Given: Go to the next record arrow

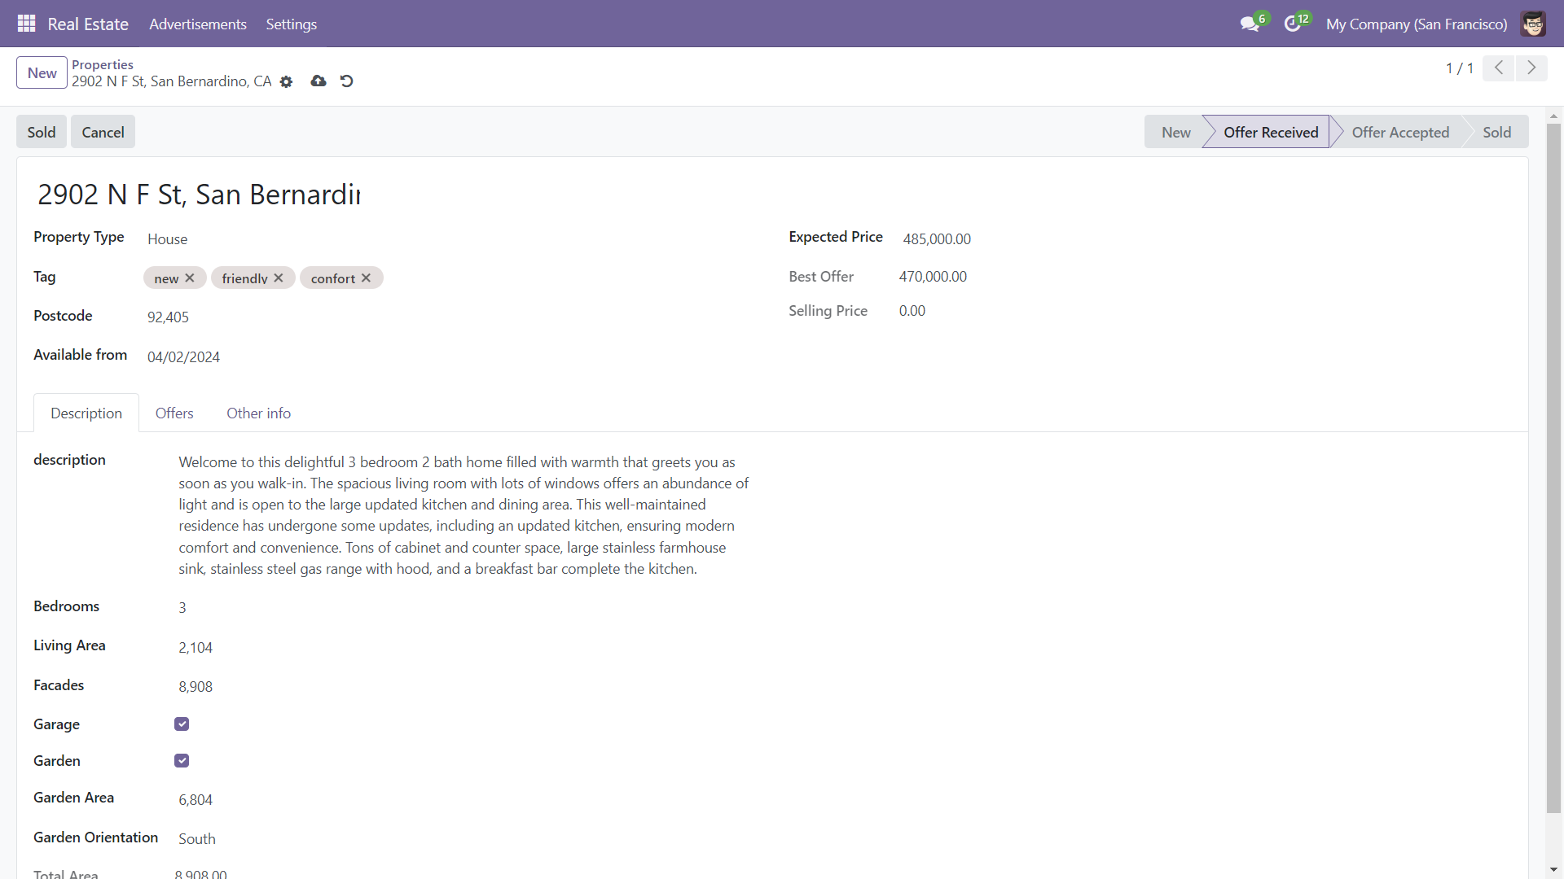Looking at the screenshot, I should click(1531, 68).
